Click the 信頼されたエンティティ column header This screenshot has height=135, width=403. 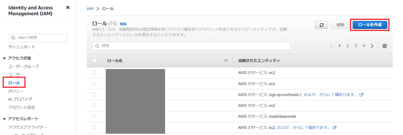259,61
